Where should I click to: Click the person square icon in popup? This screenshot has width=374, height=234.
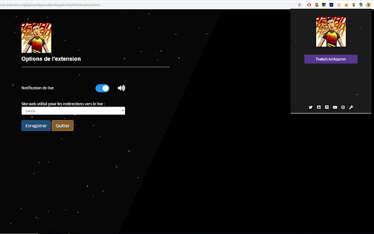point(318,107)
